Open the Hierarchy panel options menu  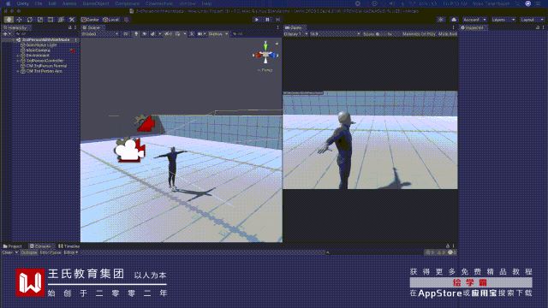point(75,27)
